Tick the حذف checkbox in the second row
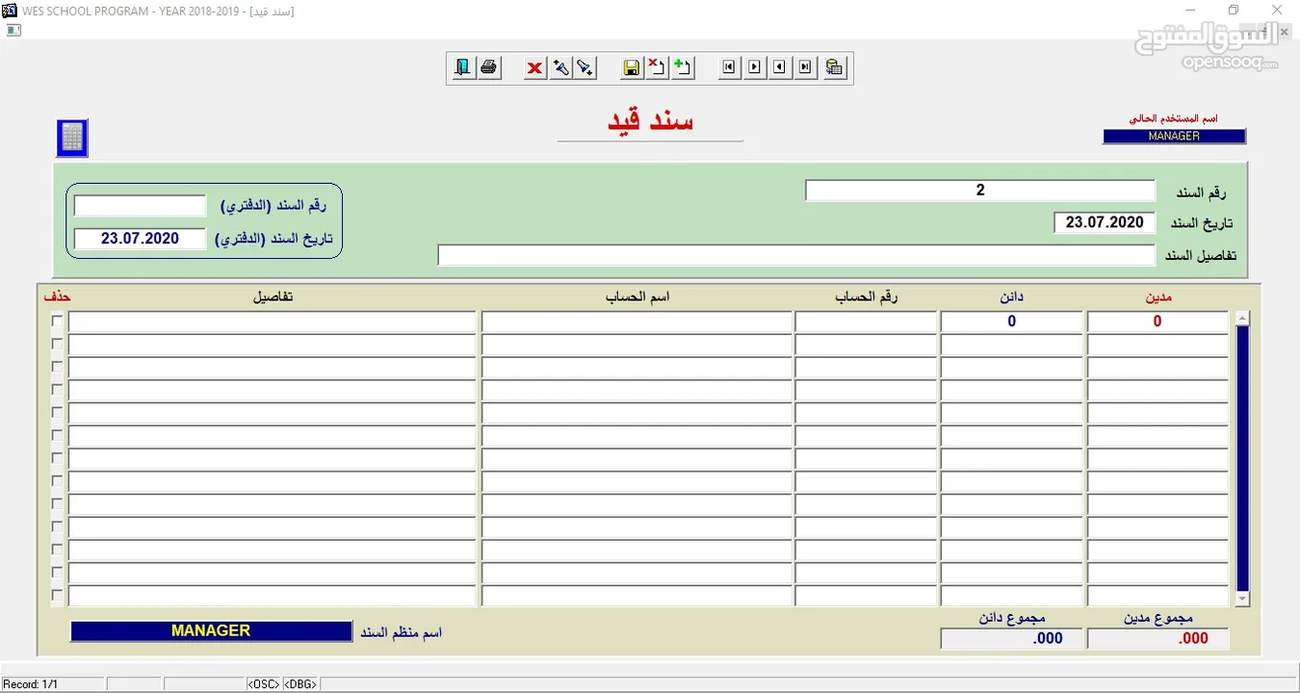This screenshot has height=693, width=1300. coord(58,344)
